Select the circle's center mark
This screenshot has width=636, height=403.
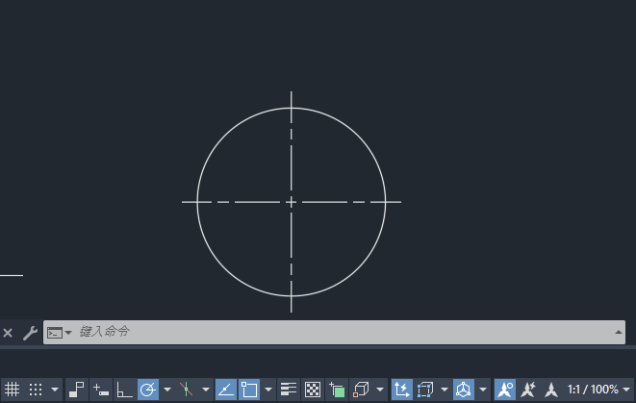pos(291,202)
